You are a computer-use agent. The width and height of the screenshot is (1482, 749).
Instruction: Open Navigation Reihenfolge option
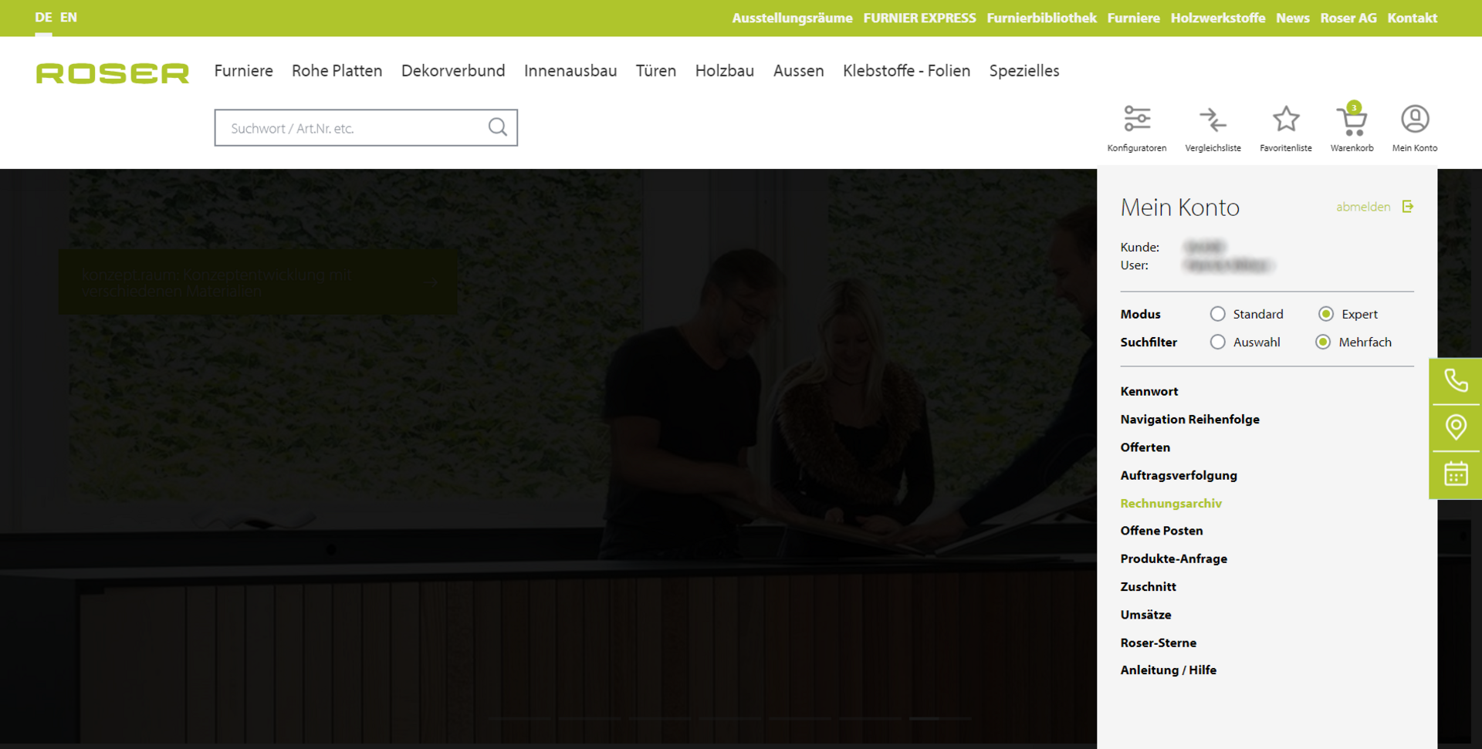1189,419
